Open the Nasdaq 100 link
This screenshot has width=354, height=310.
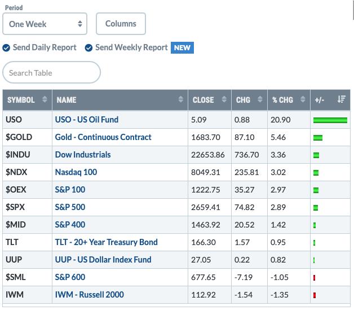[76, 172]
